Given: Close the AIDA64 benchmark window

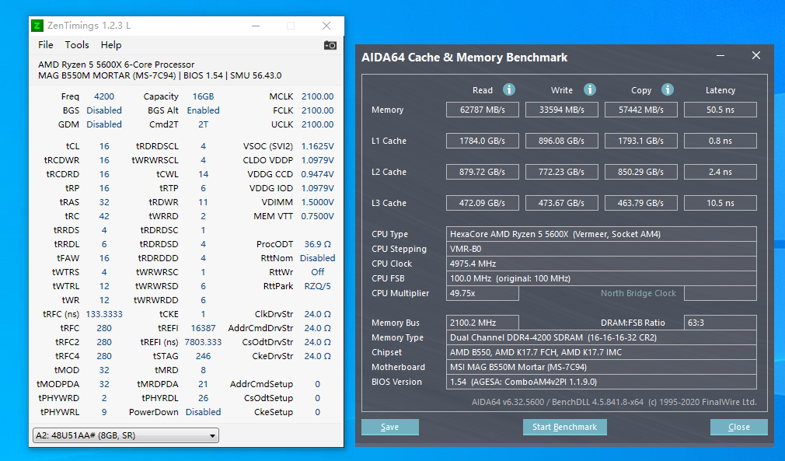Looking at the screenshot, I should click(755, 56).
